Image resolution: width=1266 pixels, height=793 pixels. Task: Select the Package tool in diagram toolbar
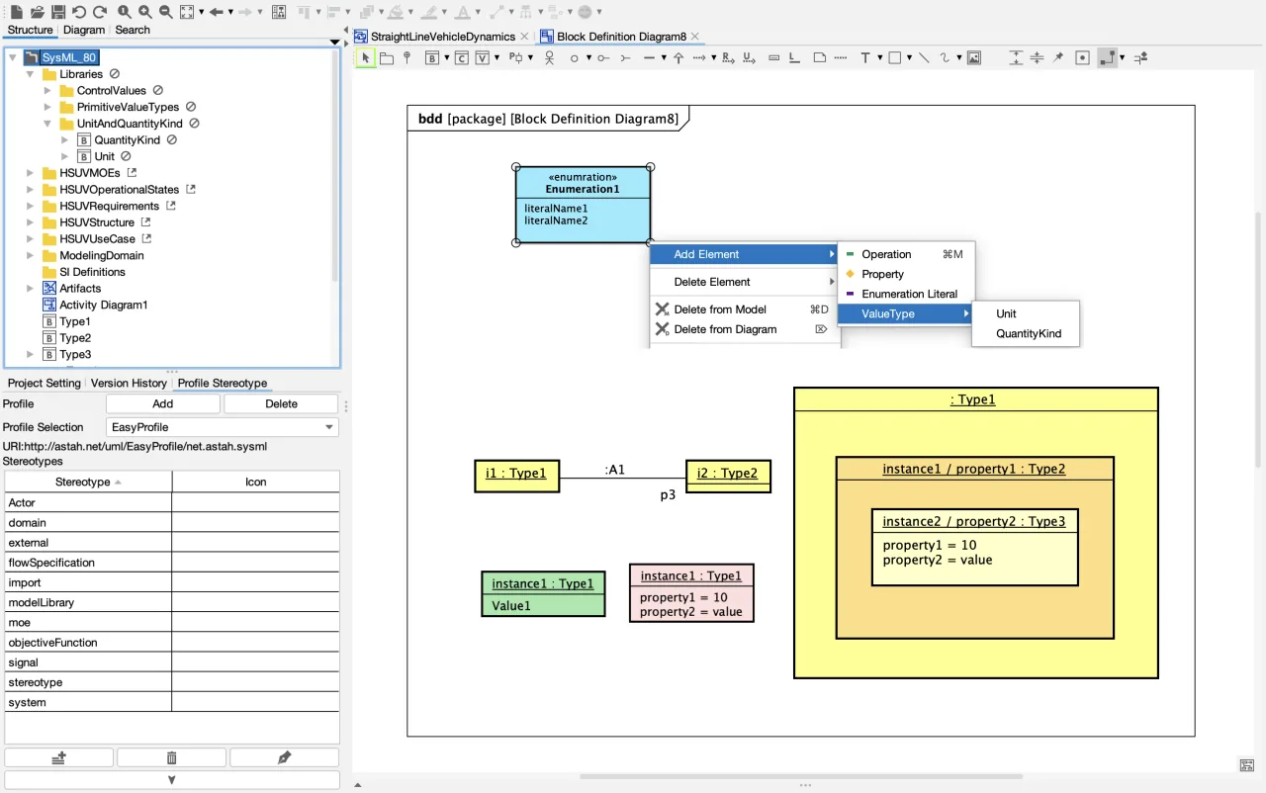[x=387, y=58]
